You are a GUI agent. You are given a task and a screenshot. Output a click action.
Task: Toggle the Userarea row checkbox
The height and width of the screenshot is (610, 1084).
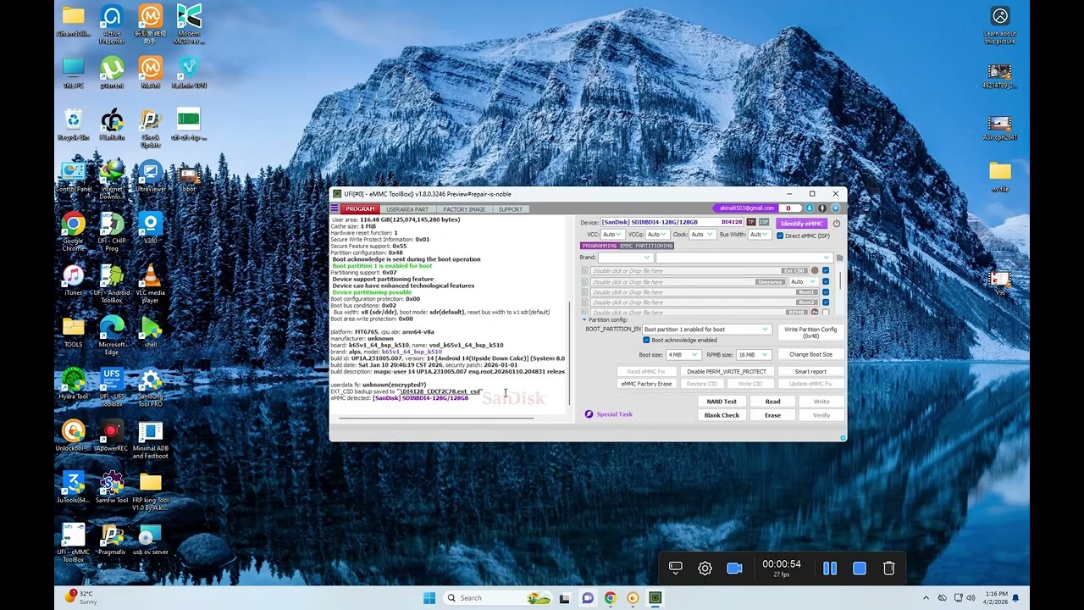(x=826, y=282)
